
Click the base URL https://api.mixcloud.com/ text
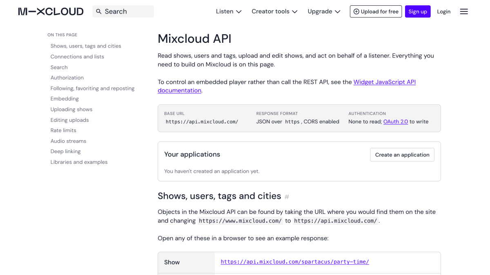pos(202,121)
